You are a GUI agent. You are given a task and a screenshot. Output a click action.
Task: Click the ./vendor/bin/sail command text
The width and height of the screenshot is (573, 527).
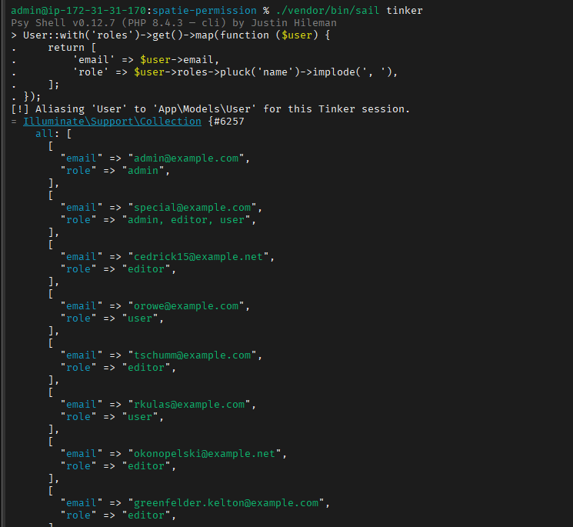click(x=328, y=11)
